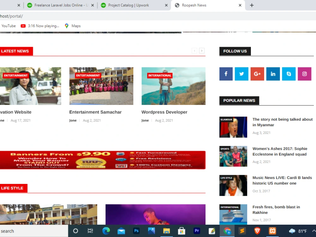The width and height of the screenshot is (316, 237).
Task: Switch to Project Catalog Upwork tab
Action: pos(134,5)
